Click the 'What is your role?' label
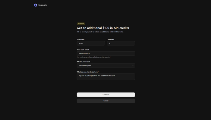This screenshot has width=211, height=120. pos(83,62)
